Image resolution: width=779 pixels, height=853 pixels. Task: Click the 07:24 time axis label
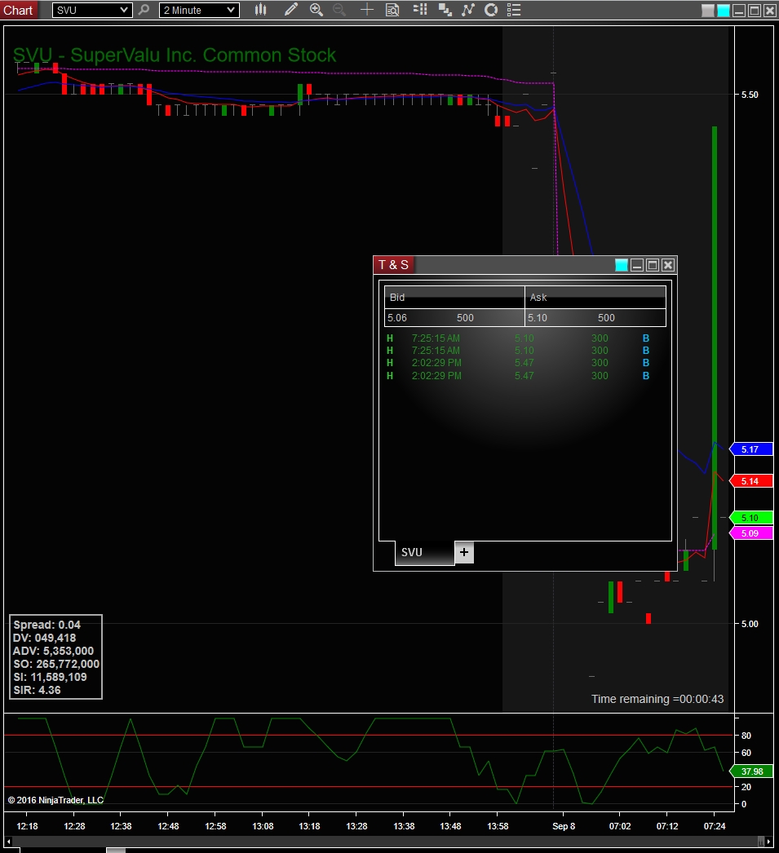click(x=715, y=826)
